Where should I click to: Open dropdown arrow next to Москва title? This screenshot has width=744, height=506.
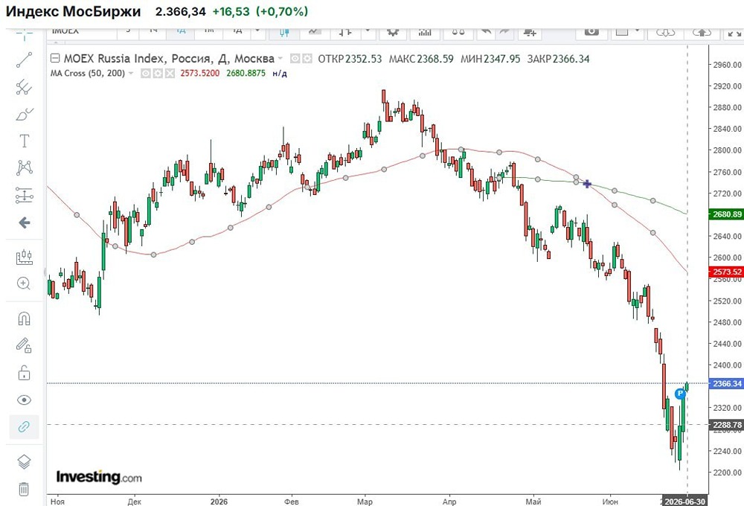pos(280,58)
